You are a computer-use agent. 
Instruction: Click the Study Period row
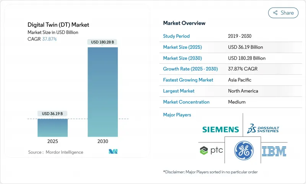pyautogui.click(x=176, y=36)
